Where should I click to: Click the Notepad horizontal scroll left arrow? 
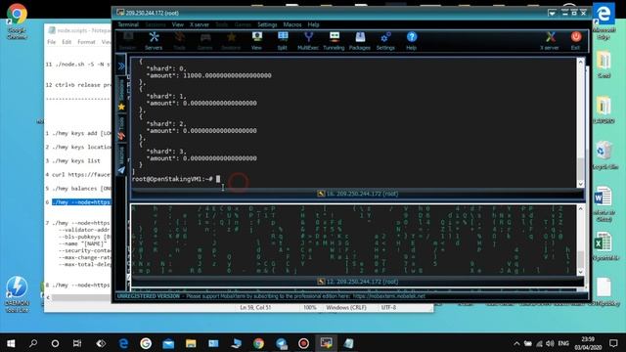click(x=48, y=297)
